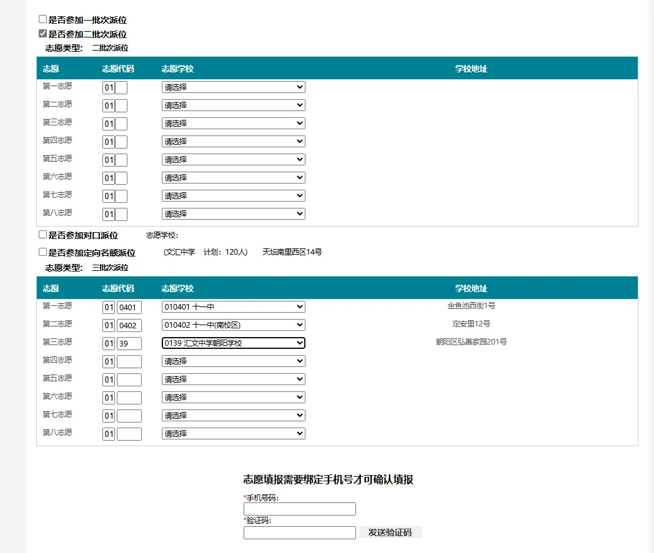This screenshot has width=654, height=553.
Task: Open 三批次派位 第六志愿 school dropdown
Action: 233,397
